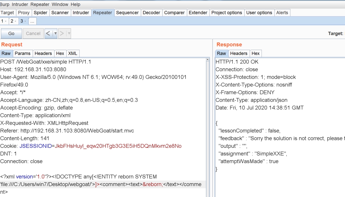Click the JSESSIONID cookie value
Viewport: 345px width, 197px height.
118,146
